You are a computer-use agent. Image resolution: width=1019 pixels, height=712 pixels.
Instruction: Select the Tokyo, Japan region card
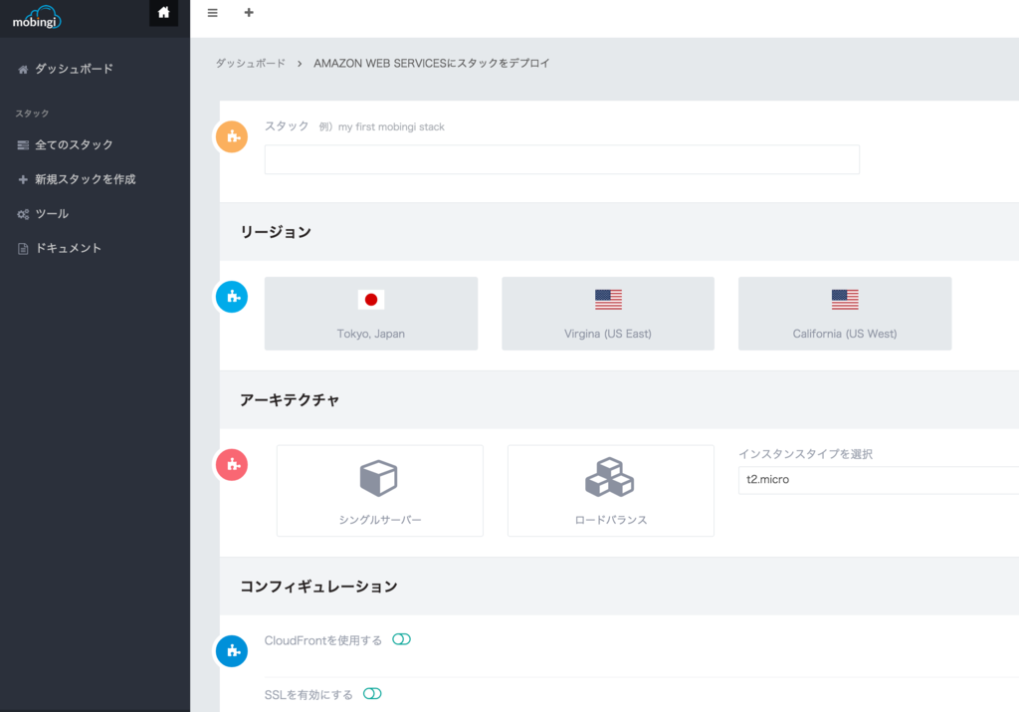[x=371, y=314]
